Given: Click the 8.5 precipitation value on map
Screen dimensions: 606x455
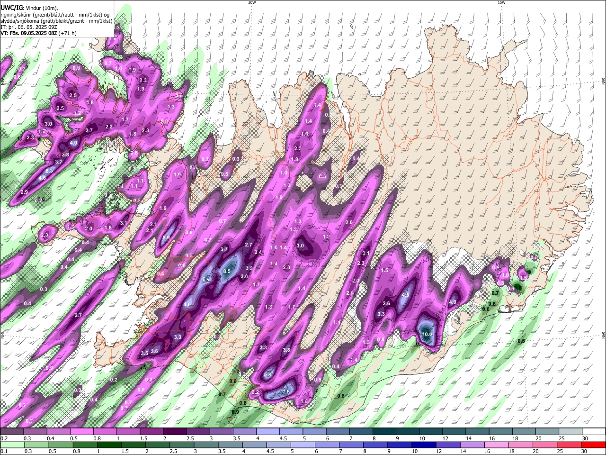Looking at the screenshot, I should [x=227, y=271].
